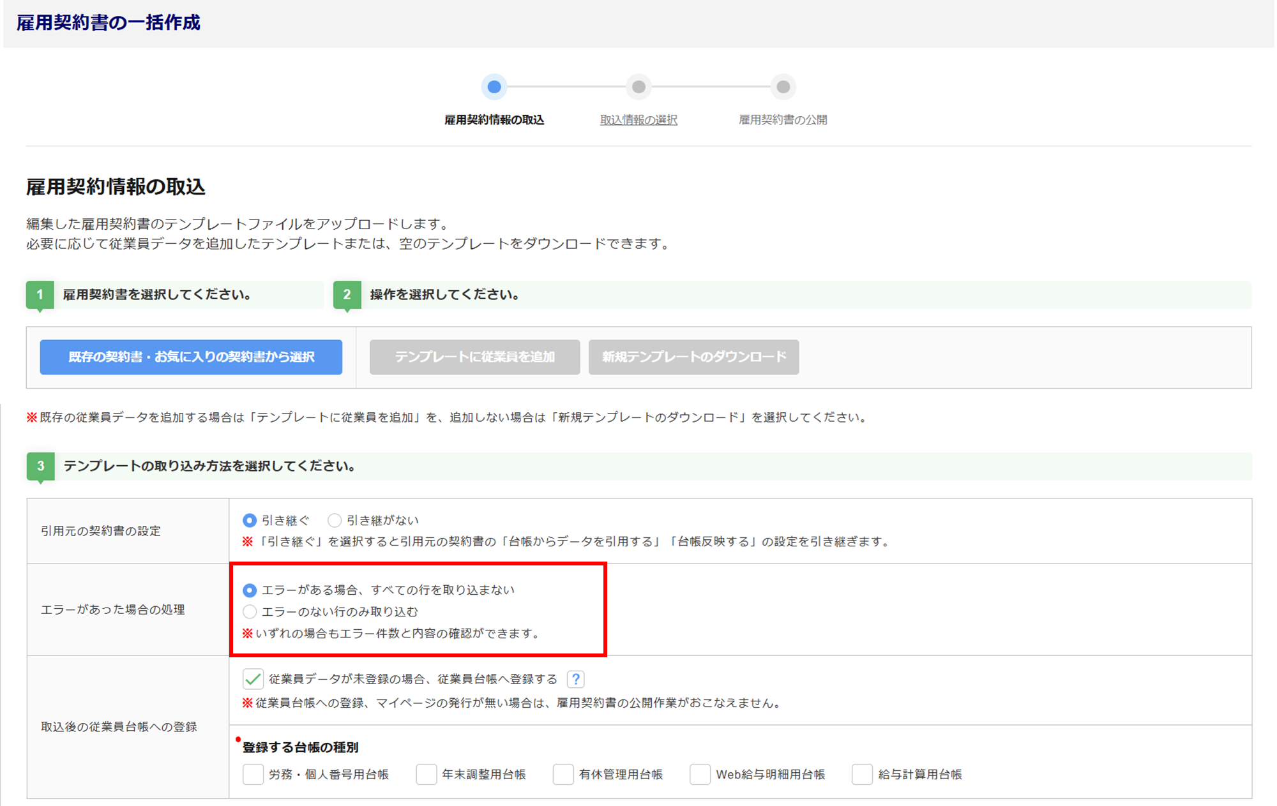Check 労務・個人番号用台帳 checkbox

click(253, 774)
